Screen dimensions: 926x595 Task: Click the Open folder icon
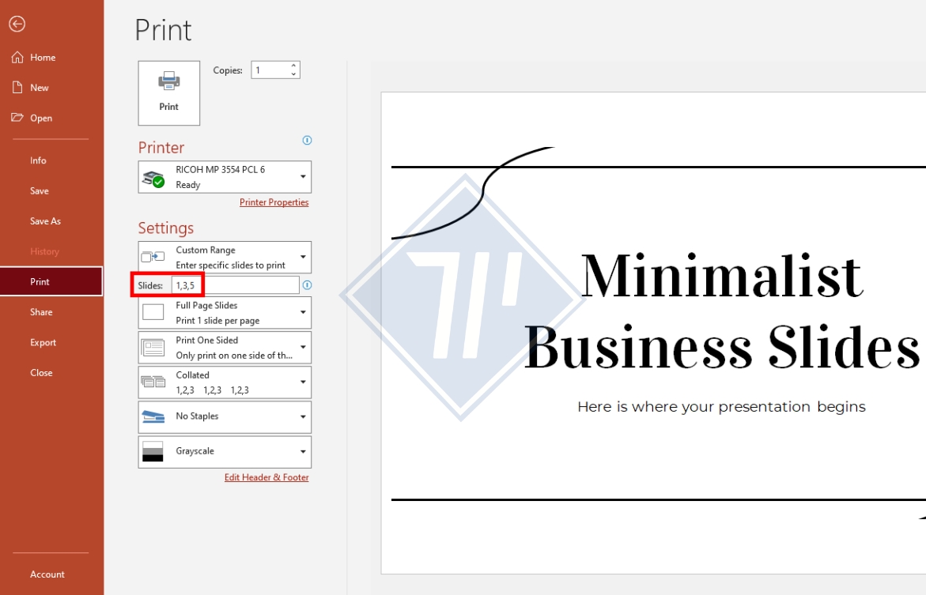point(17,118)
